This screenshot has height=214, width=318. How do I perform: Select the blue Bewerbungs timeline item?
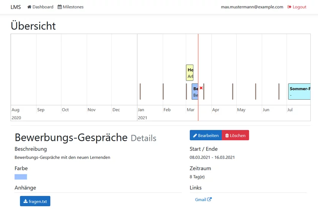pyautogui.click(x=195, y=92)
